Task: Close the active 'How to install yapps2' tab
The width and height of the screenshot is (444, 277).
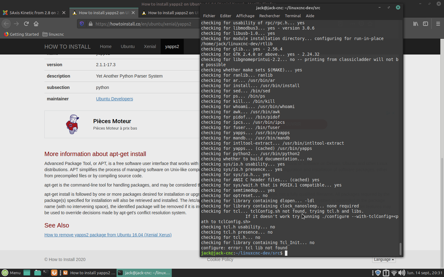Action: [x=133, y=13]
